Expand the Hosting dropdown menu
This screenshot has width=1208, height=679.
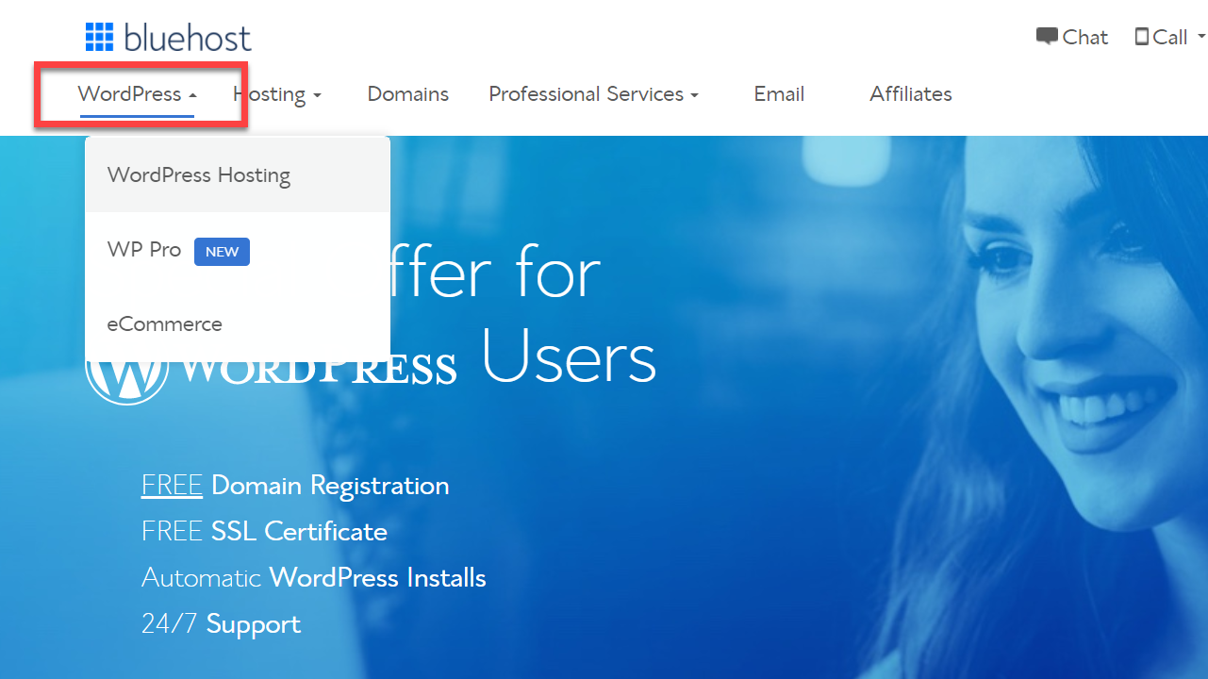(277, 94)
